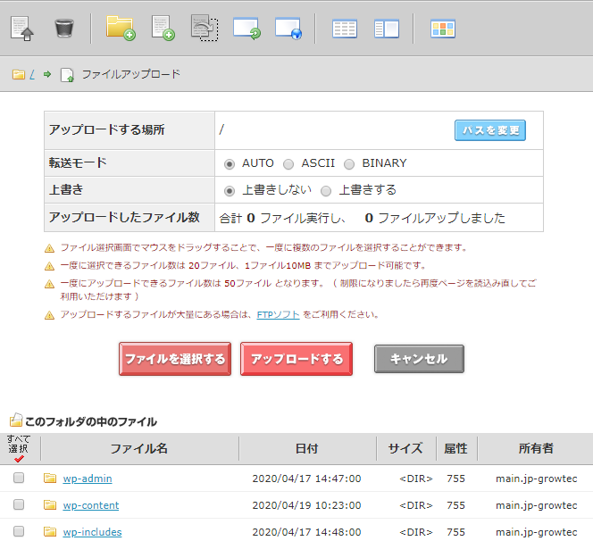Click the window refresh icon with green arrow
The width and height of the screenshot is (593, 541).
click(246, 29)
